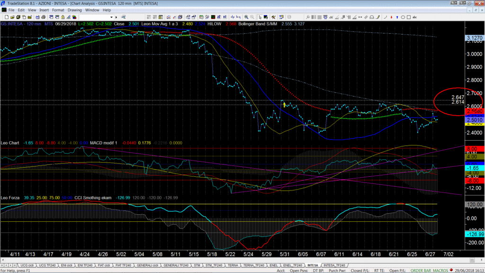Click the 3.1270 price label on axis
The width and height of the screenshot is (485, 273).
pos(475,38)
